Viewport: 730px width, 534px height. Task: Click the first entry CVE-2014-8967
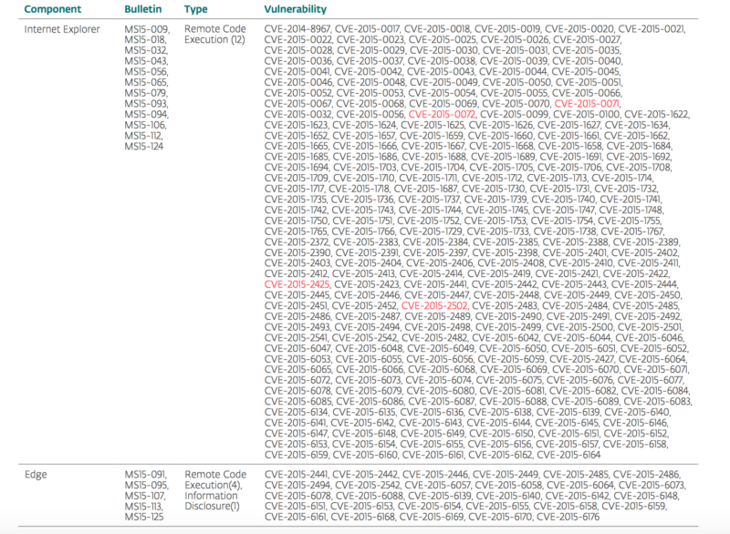point(297,29)
